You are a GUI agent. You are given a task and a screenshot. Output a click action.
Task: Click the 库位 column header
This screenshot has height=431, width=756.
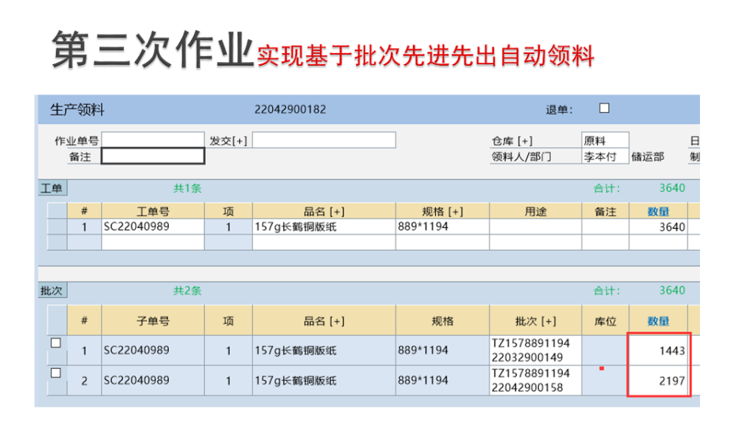click(605, 321)
